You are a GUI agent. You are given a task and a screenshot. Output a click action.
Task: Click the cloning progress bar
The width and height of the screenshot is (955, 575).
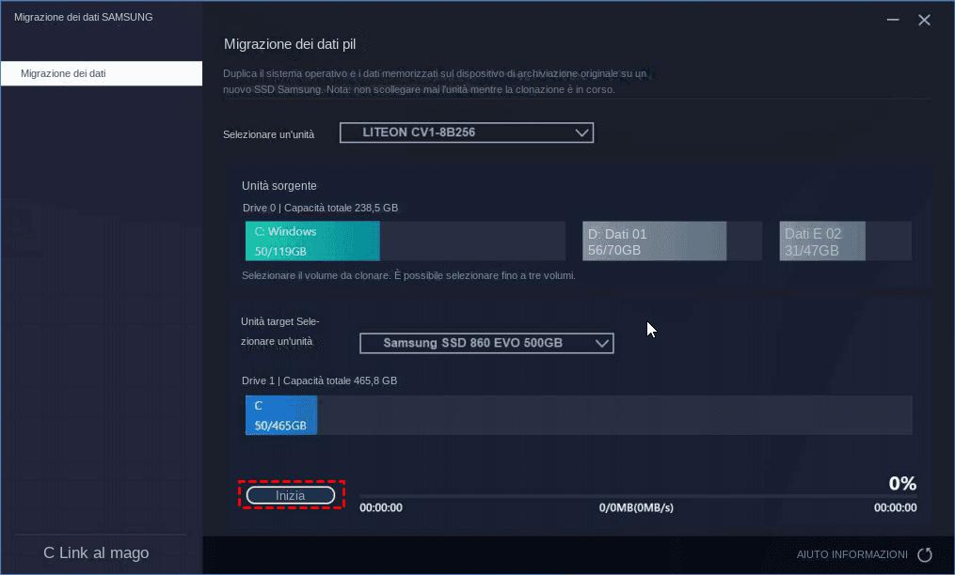(x=638, y=496)
